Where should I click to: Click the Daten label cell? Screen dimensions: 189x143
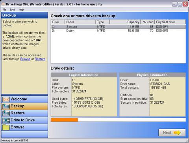click(x=70, y=31)
